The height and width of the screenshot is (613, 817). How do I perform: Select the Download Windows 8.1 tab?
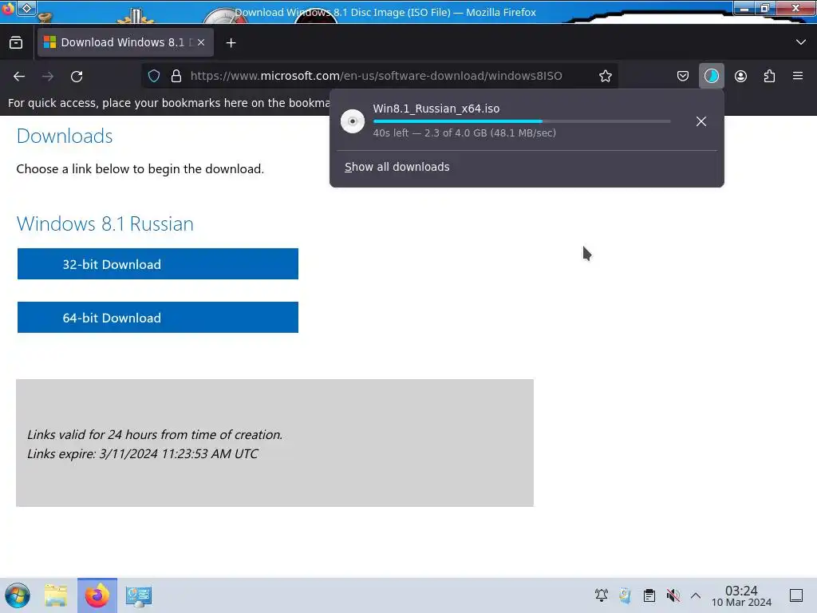click(125, 42)
